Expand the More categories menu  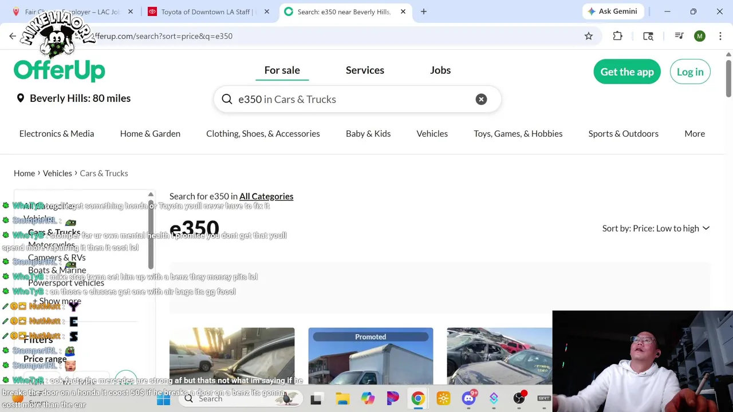tap(695, 133)
